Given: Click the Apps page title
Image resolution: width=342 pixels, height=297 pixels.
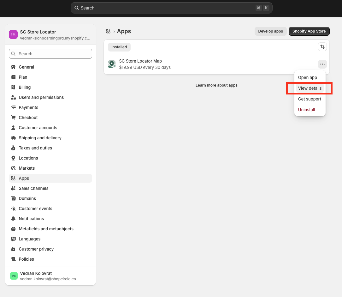Looking at the screenshot, I should tap(124, 31).
